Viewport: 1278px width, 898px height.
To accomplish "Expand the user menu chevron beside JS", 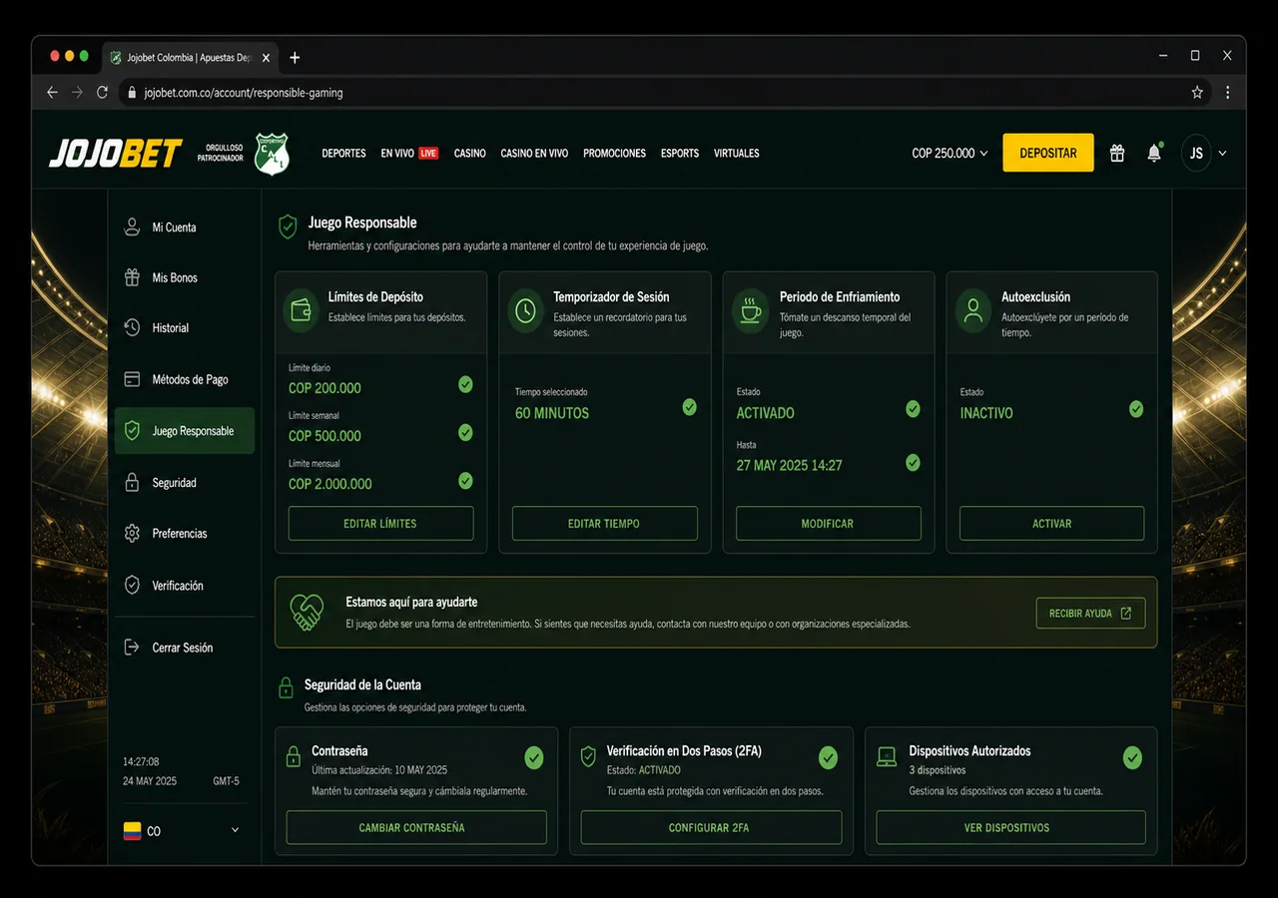I will pos(1222,154).
